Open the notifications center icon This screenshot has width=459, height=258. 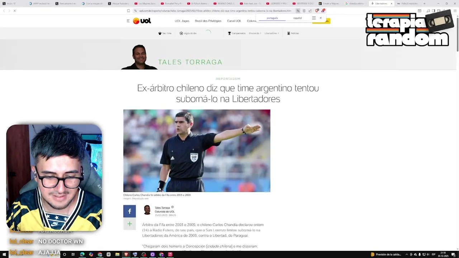tap(454, 254)
